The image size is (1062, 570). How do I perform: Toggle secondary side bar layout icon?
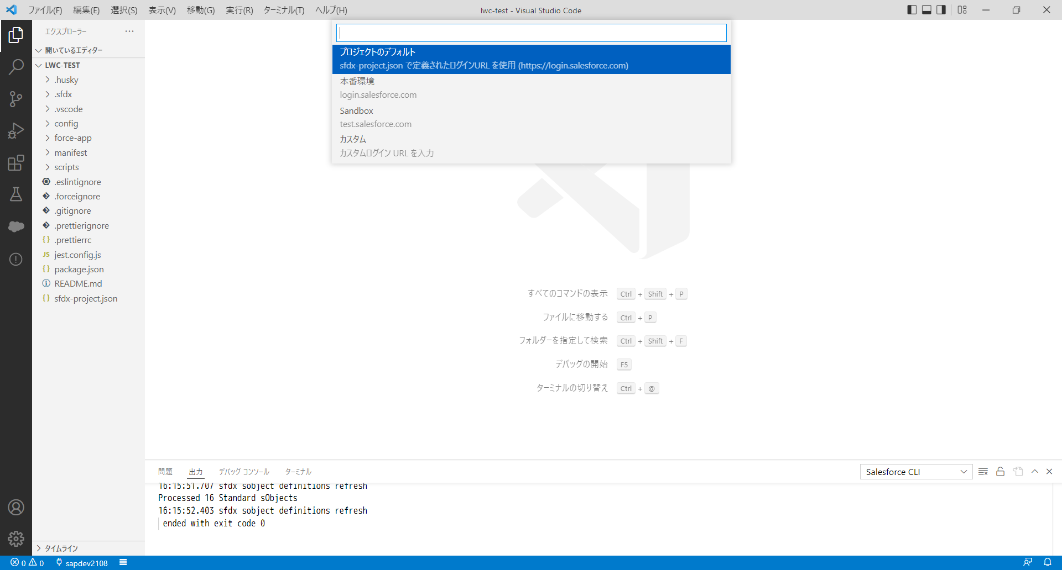pos(941,10)
